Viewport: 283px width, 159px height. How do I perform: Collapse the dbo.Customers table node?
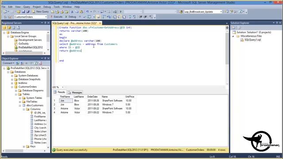20,106
